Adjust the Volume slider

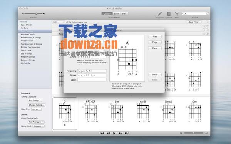33,14
